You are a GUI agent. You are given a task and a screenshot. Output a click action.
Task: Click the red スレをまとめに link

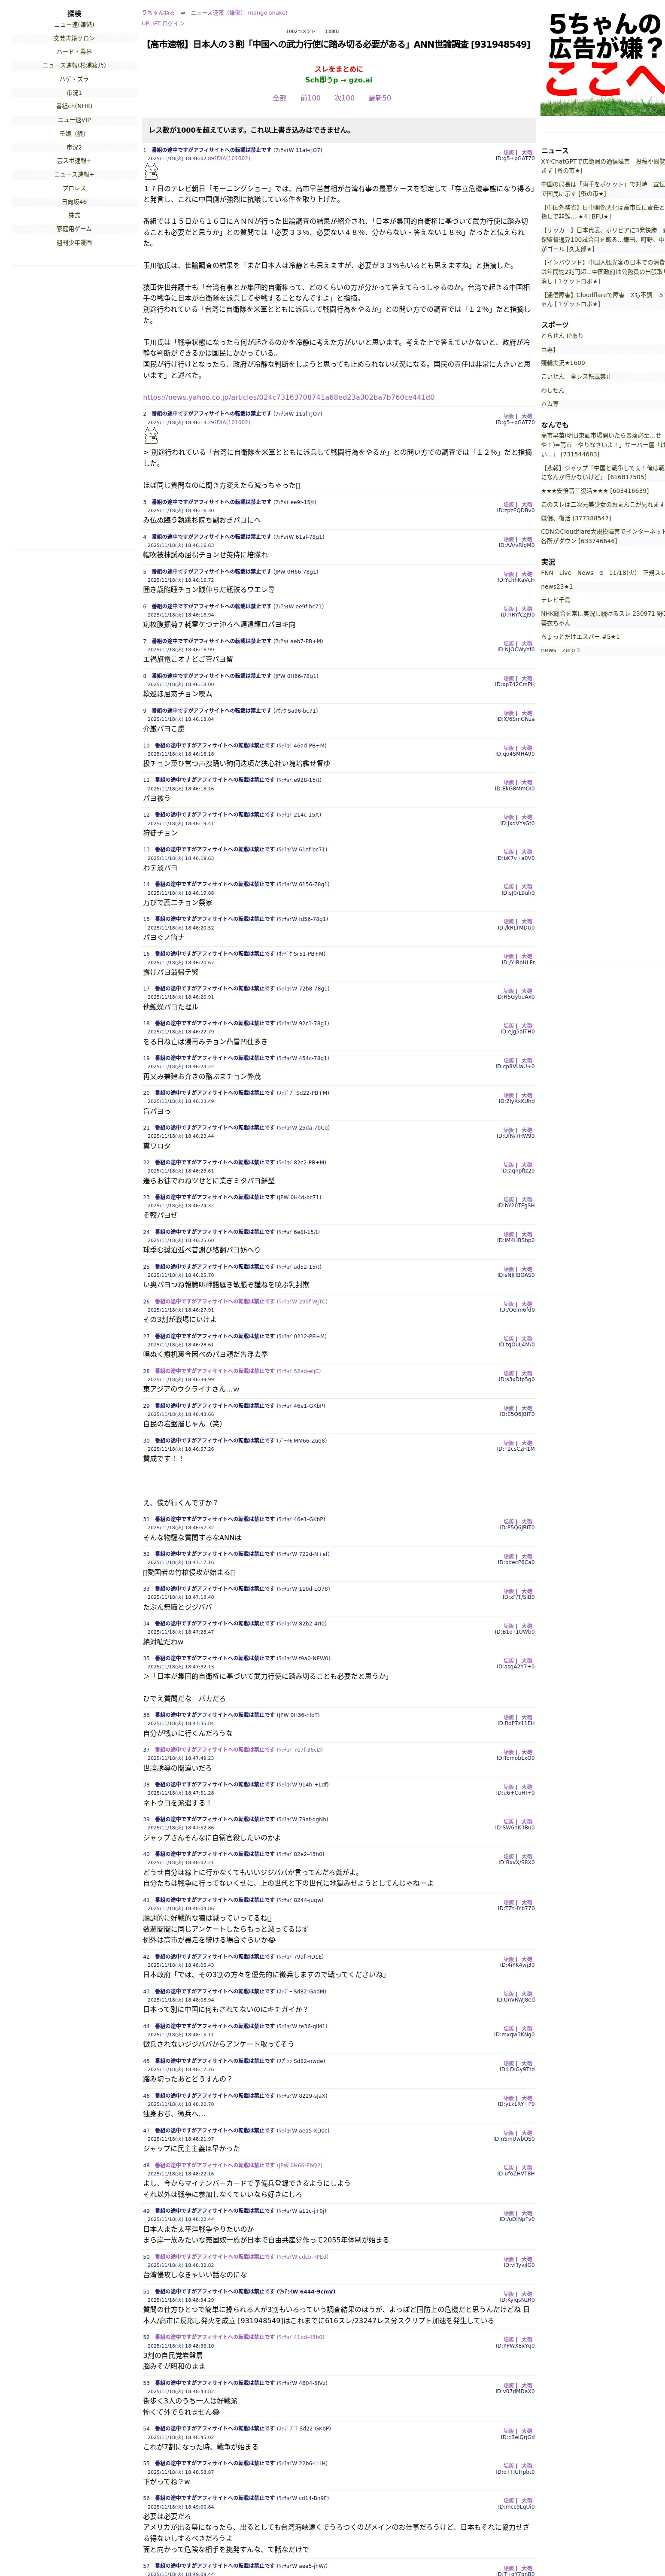pyautogui.click(x=339, y=69)
